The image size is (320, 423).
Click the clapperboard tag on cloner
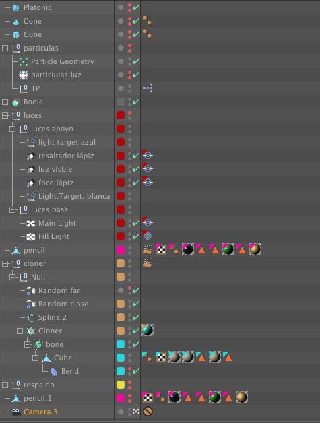[x=148, y=263]
